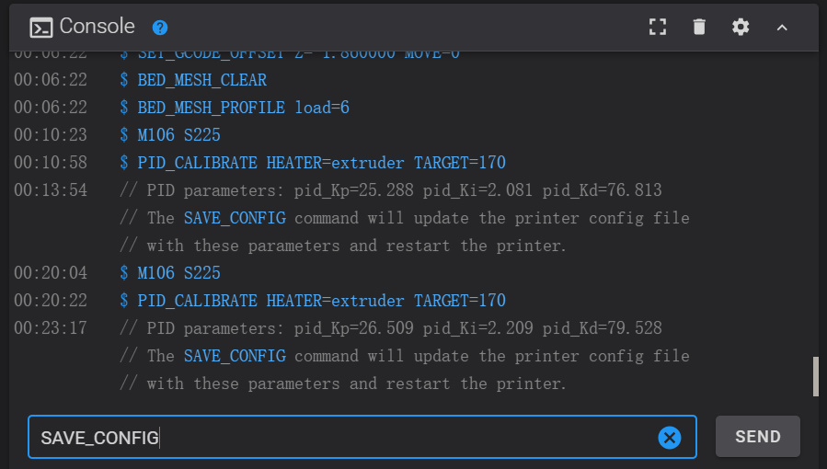The height and width of the screenshot is (469, 827).
Task: Click the pid_Kp=26.509 PID parameters line
Action: [x=391, y=328]
